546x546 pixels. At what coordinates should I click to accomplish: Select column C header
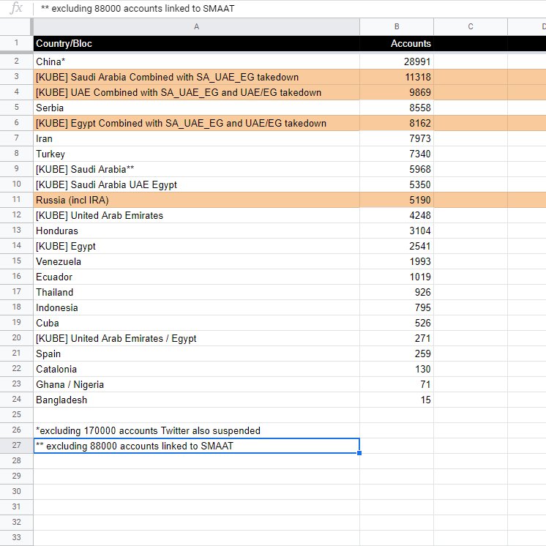(471, 27)
